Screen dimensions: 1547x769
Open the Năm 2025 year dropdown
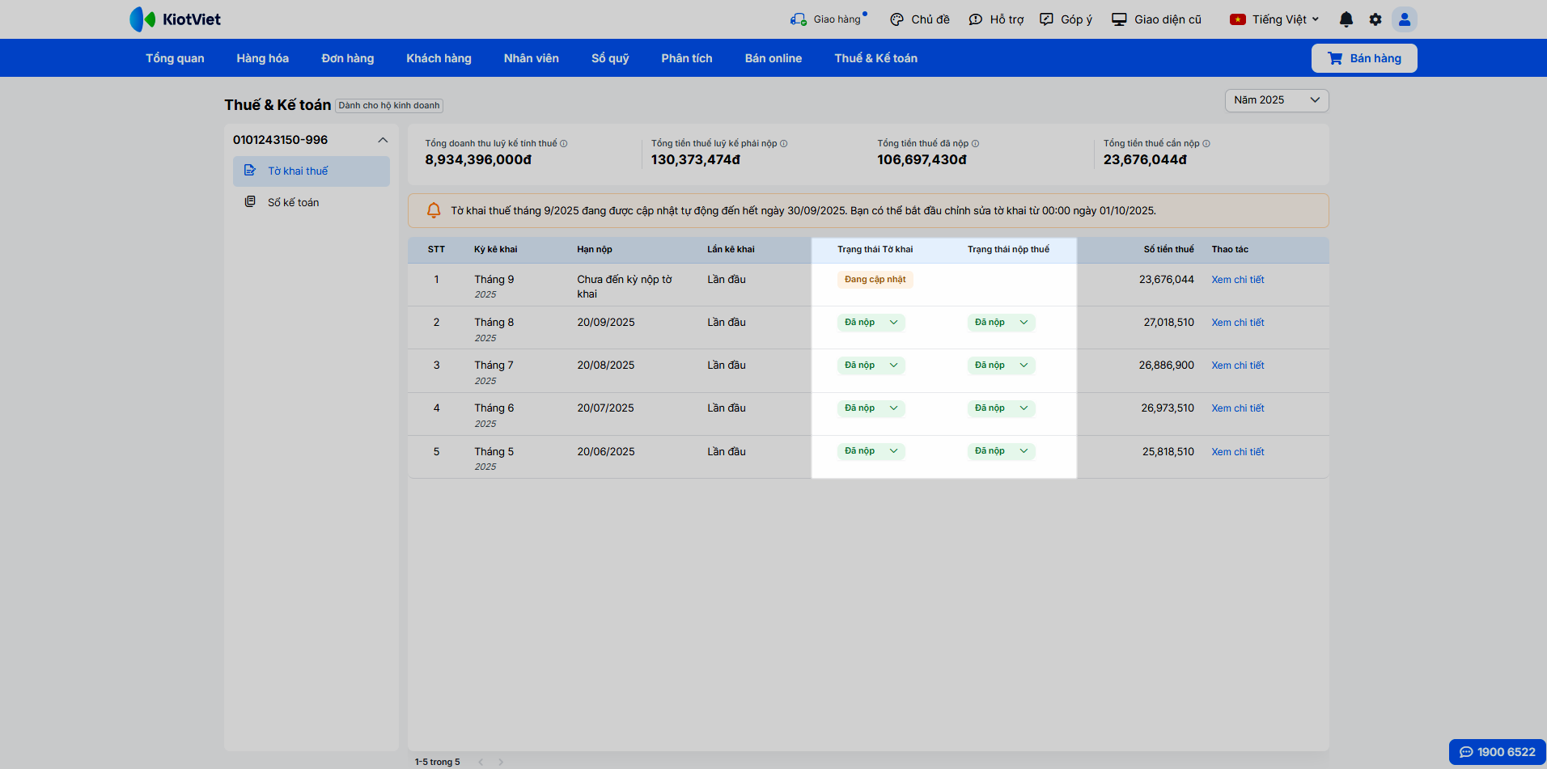point(1276,100)
